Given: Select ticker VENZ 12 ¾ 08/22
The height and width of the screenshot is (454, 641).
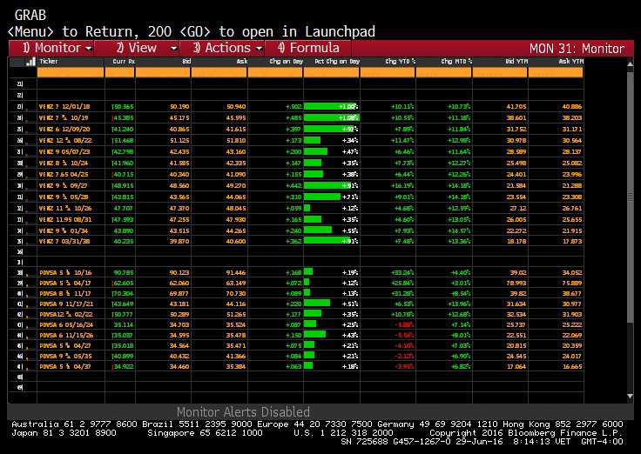Looking at the screenshot, I should (65, 141).
